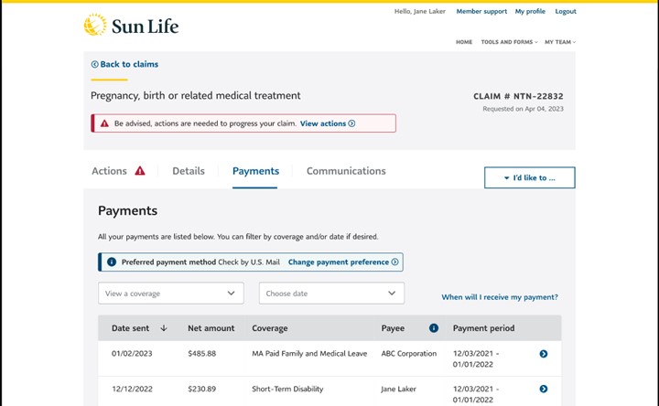Expand the I'd like to menu
The height and width of the screenshot is (406, 659).
coord(529,177)
